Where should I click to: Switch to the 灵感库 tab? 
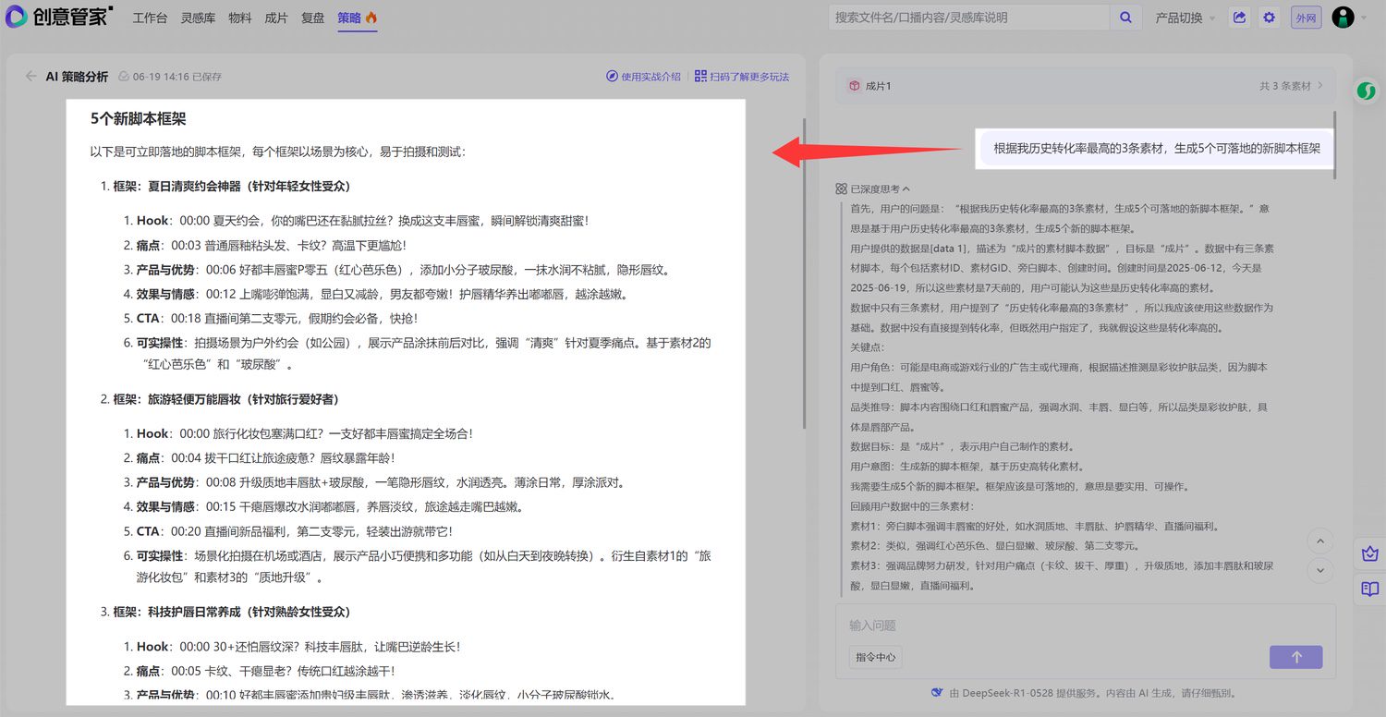pyautogui.click(x=198, y=18)
